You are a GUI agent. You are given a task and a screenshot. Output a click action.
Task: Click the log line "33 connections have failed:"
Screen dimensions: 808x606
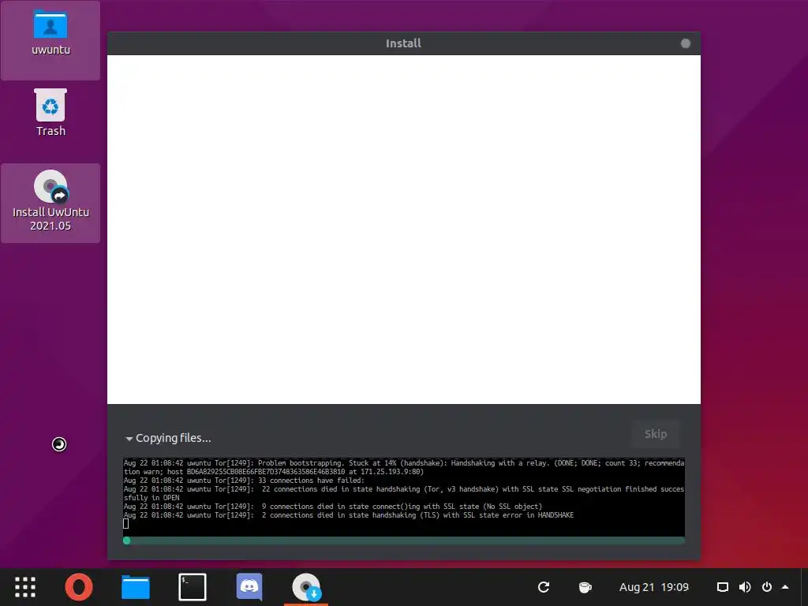[244, 481]
